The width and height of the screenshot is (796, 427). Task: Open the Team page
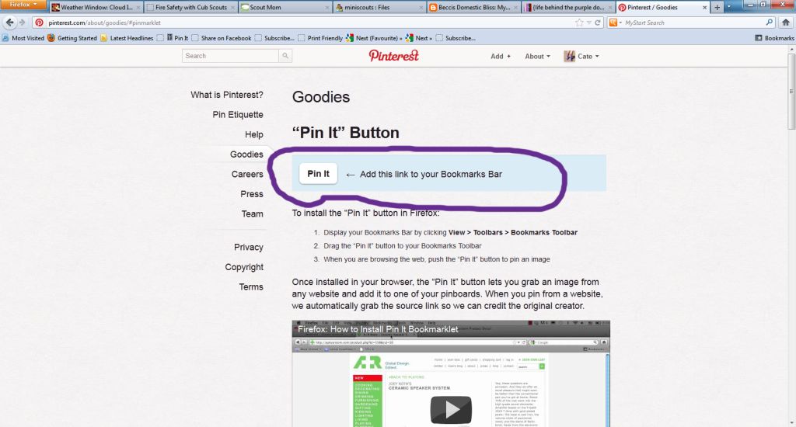click(x=253, y=213)
